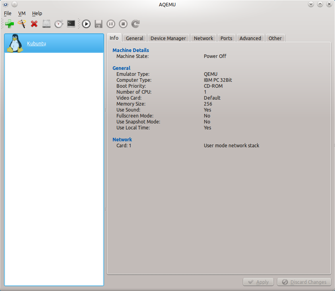Click the Power Off machine state value
The height and width of the screenshot is (291, 335).
pyautogui.click(x=215, y=56)
